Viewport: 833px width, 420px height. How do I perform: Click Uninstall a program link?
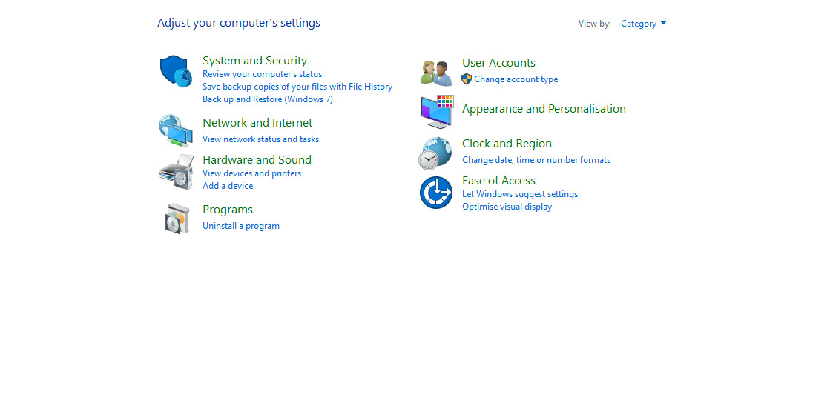(241, 226)
